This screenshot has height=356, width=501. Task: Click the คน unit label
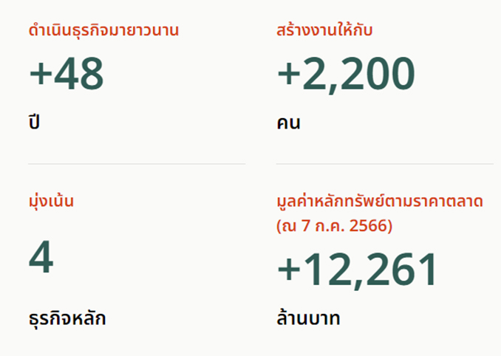pyautogui.click(x=288, y=123)
